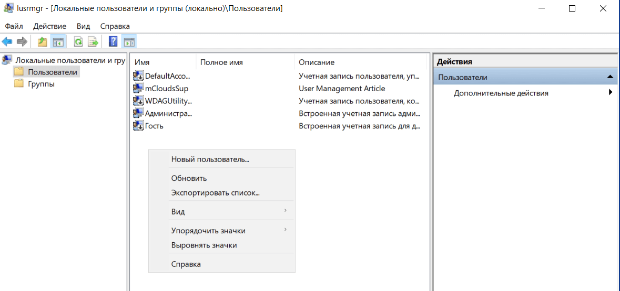Expand Дополнительные действия in Actions pane
The width and height of the screenshot is (620, 291).
pos(501,93)
